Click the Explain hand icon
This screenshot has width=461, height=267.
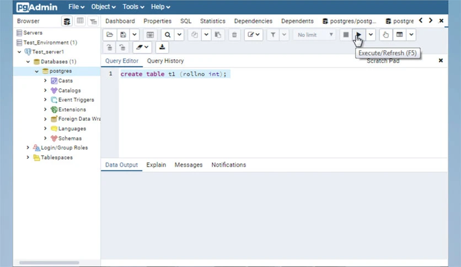pyautogui.click(x=386, y=35)
